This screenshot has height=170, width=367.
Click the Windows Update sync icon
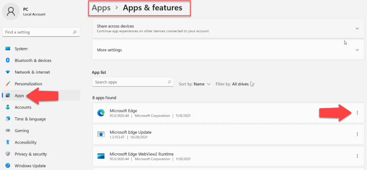[x=8, y=166]
